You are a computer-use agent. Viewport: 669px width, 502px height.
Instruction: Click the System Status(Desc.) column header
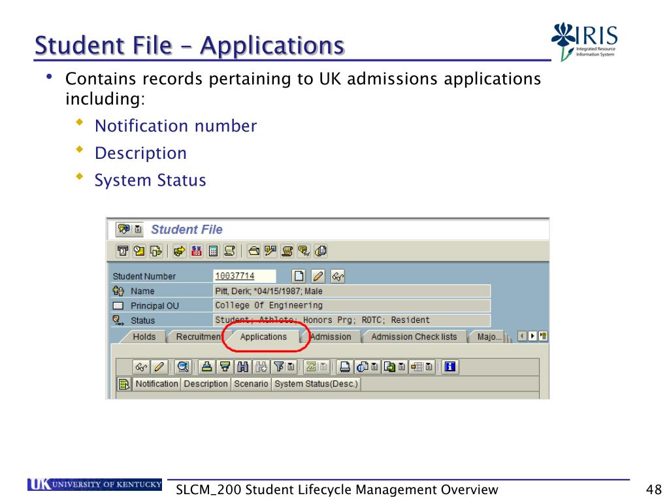pyautogui.click(x=316, y=384)
